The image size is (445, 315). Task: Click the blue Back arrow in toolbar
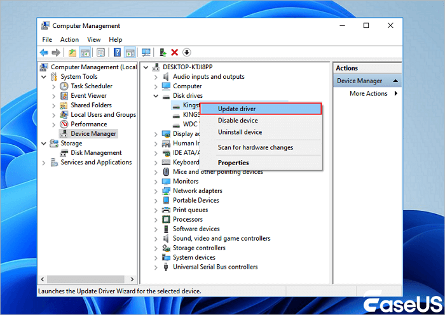click(44, 53)
